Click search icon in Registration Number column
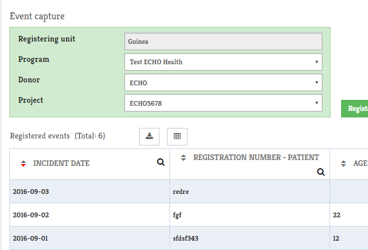Screen dimensions: 368x250 (x=321, y=172)
